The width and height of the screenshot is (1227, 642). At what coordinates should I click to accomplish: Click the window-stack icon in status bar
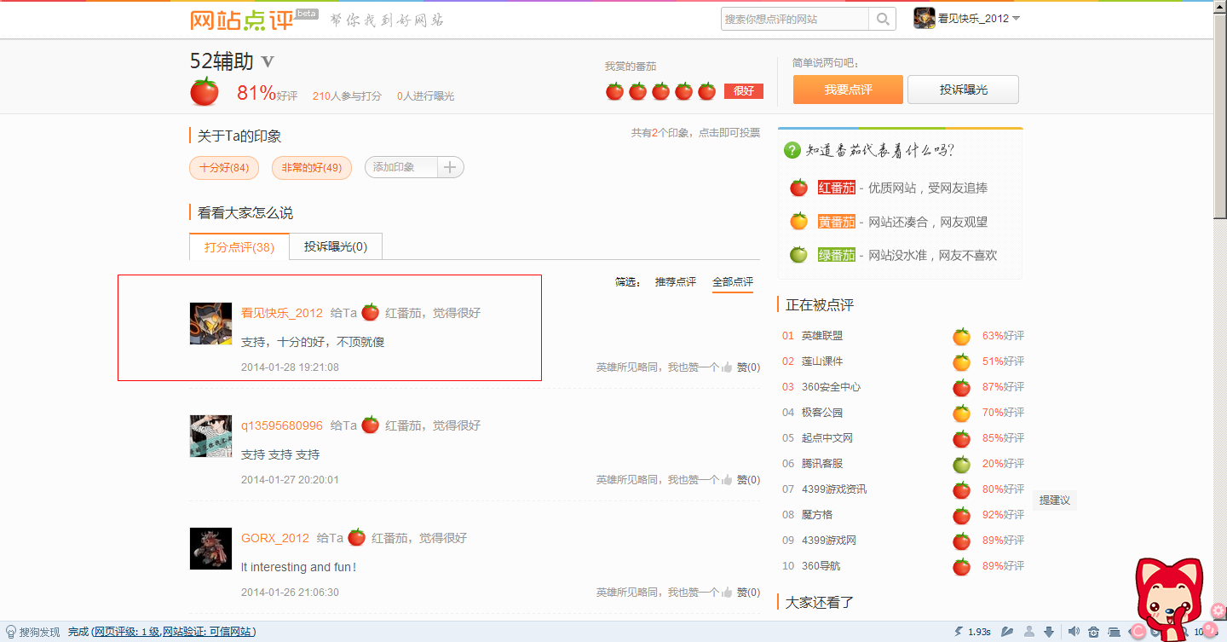point(1114,632)
